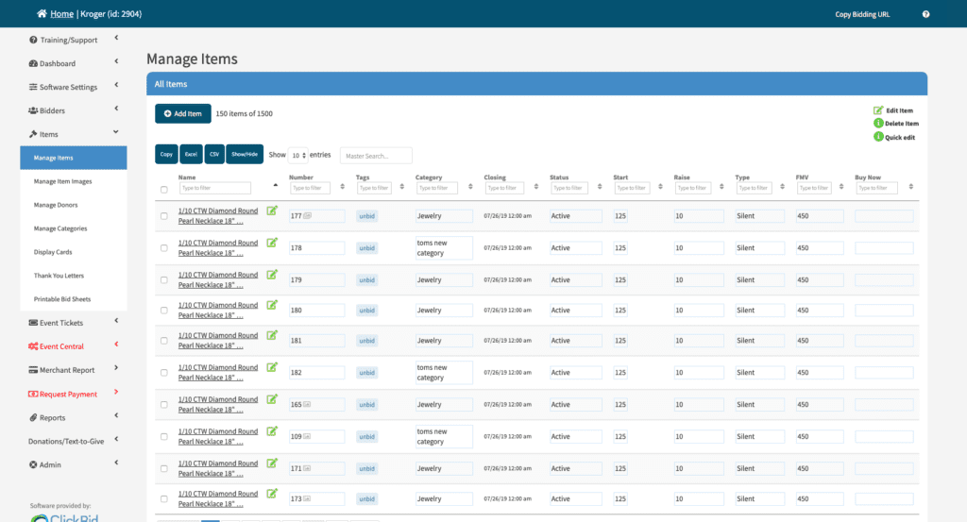Click the Master Search input field
Screen dimensions: 967x522
point(376,155)
